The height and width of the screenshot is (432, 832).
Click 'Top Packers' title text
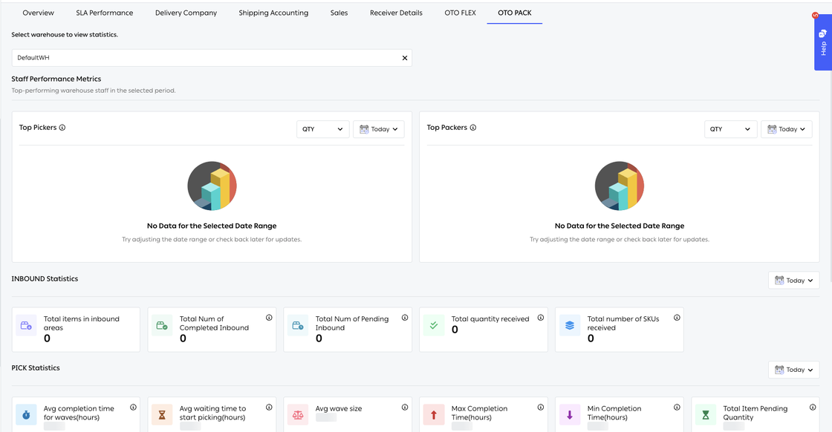coord(446,128)
